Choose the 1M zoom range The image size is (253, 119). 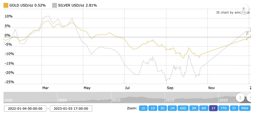click(x=172, y=108)
